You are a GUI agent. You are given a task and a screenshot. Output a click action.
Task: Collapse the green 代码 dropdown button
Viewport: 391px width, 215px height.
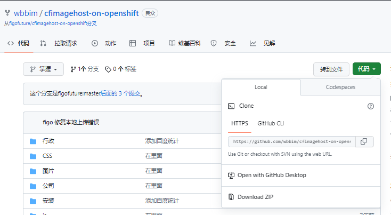click(x=366, y=69)
